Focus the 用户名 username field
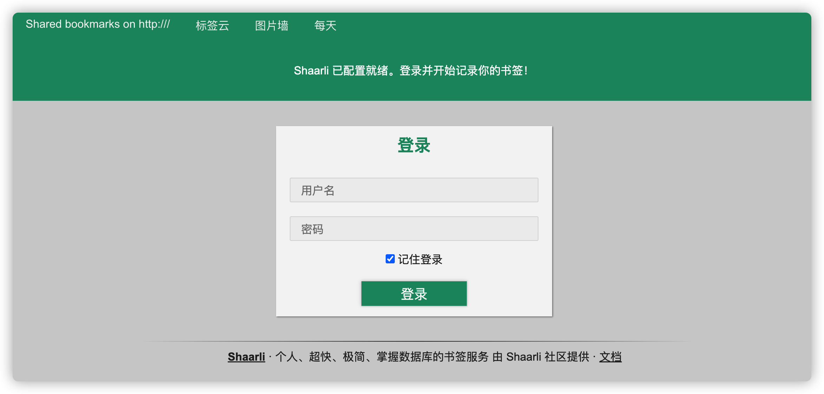This screenshot has height=394, width=824. [414, 190]
